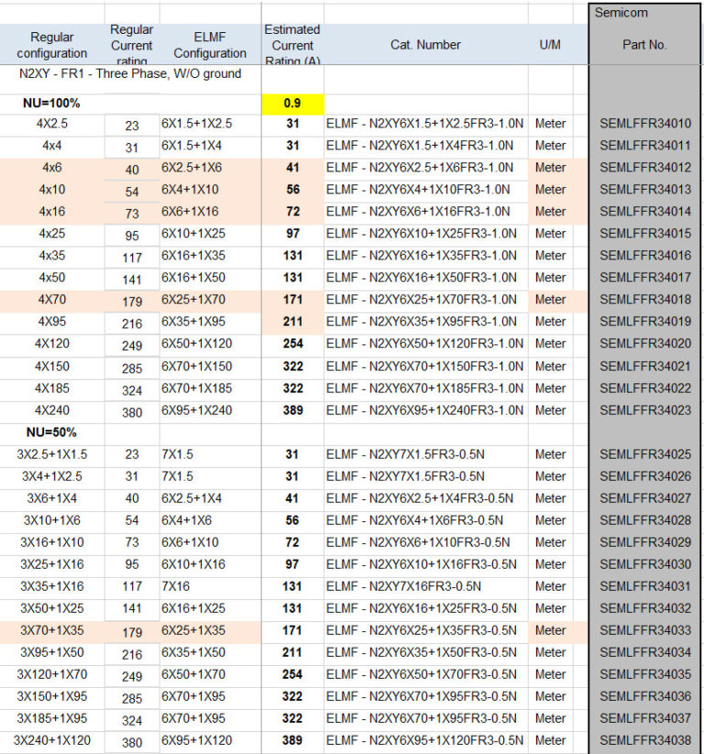The image size is (704, 754).
Task: Select the 'NU=50%' section label
Action: [51, 432]
